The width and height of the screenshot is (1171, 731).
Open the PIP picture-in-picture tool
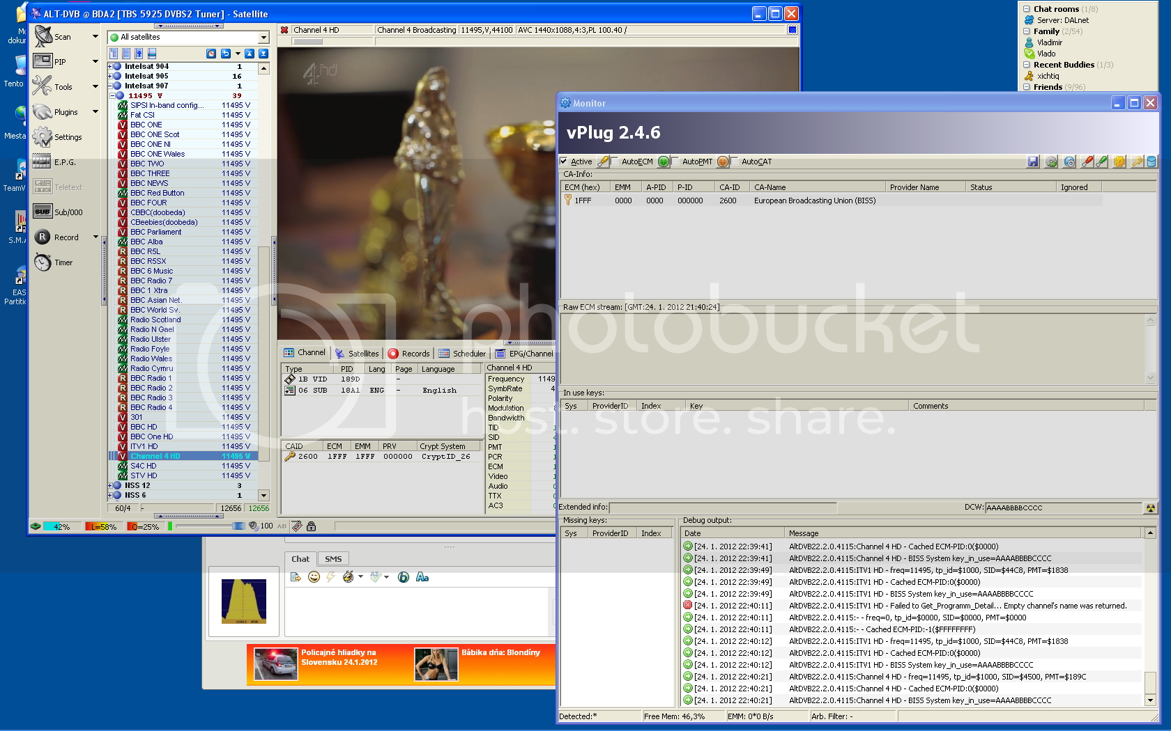(43, 61)
